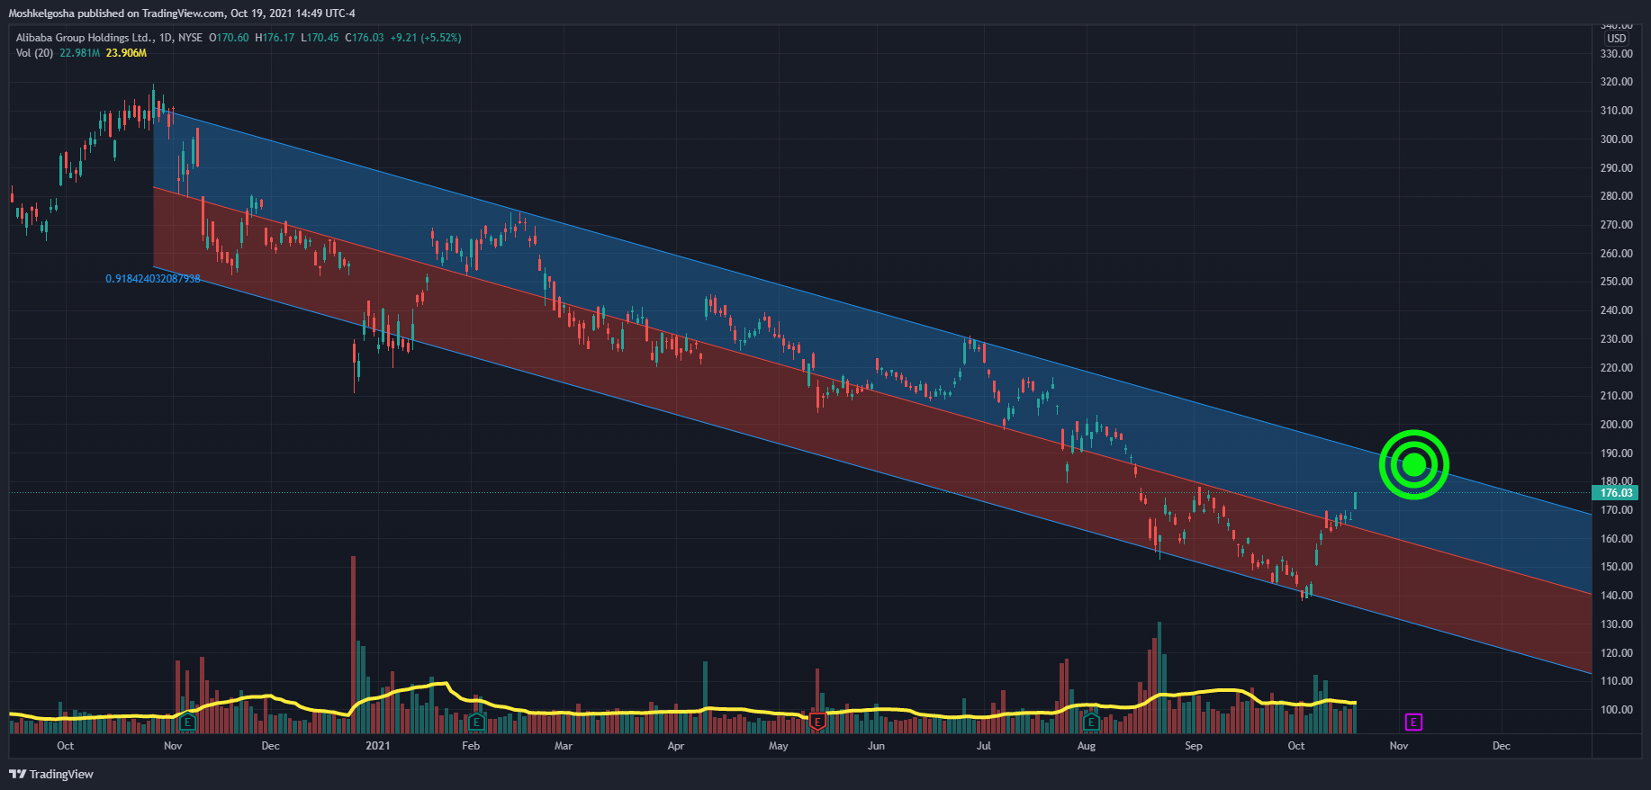Click the Alibaba Group Holdings Ltd. symbol title

(x=85, y=38)
